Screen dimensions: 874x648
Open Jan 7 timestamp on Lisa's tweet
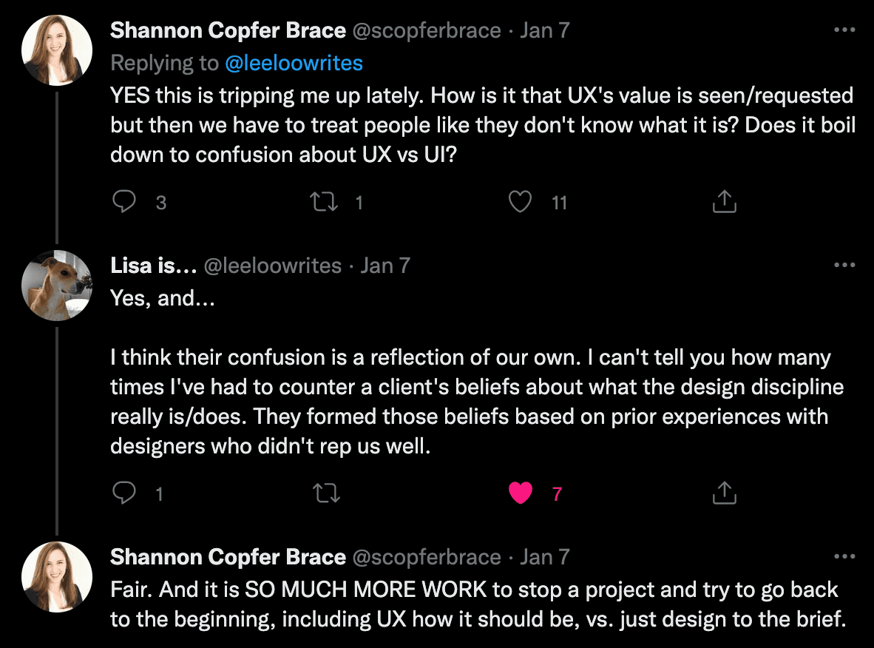pyautogui.click(x=385, y=266)
